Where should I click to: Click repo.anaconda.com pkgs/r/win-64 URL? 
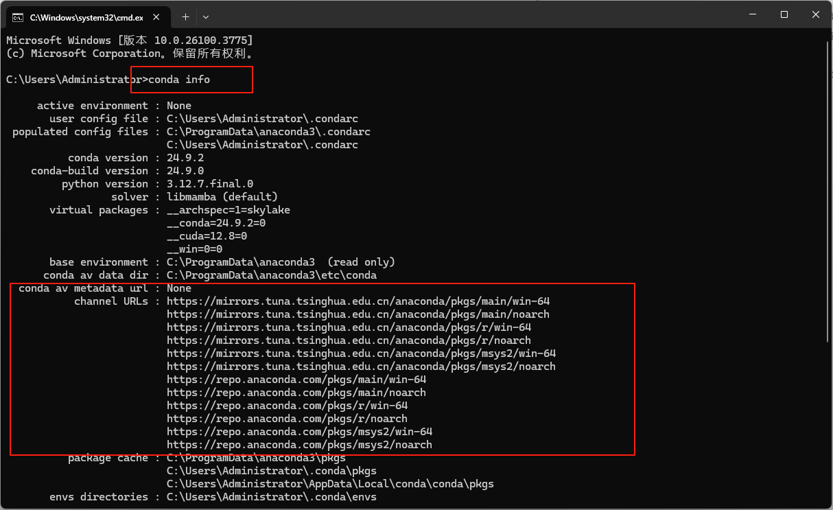pyautogui.click(x=287, y=406)
